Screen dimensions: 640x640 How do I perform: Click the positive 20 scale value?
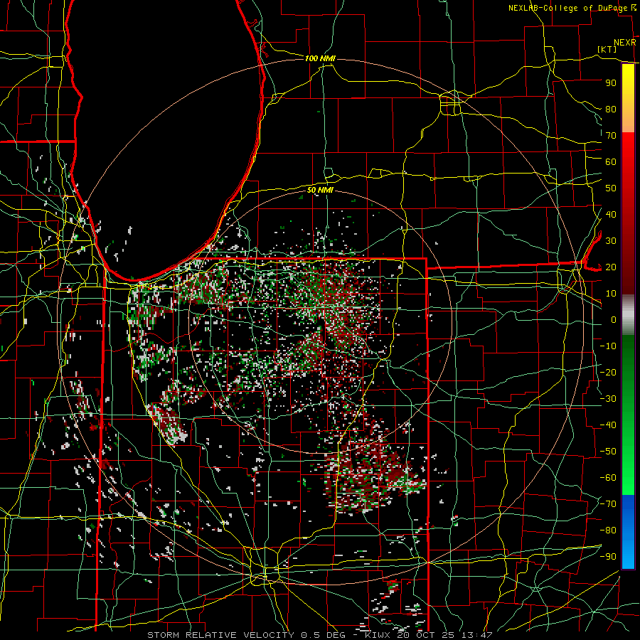[x=611, y=267]
